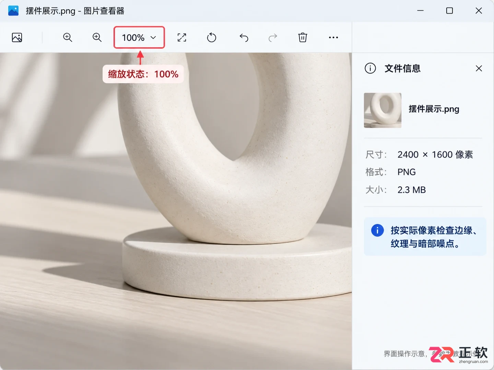Click the greyed-out redo arrow icon
494x370 pixels.
tap(273, 37)
